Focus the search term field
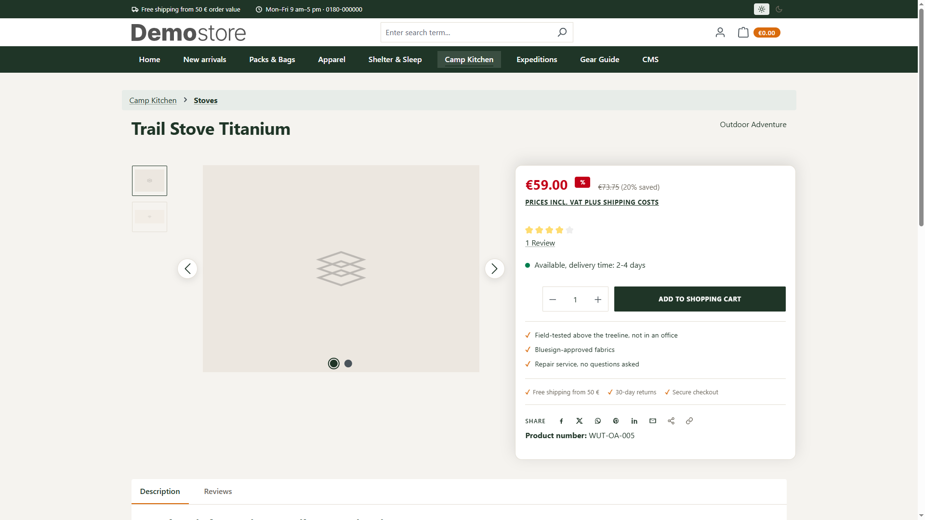This screenshot has height=520, width=925. 467,32
